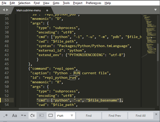Screen dimensions: 160x122
Task: Open the Find menu
Action: tap(37, 3)
